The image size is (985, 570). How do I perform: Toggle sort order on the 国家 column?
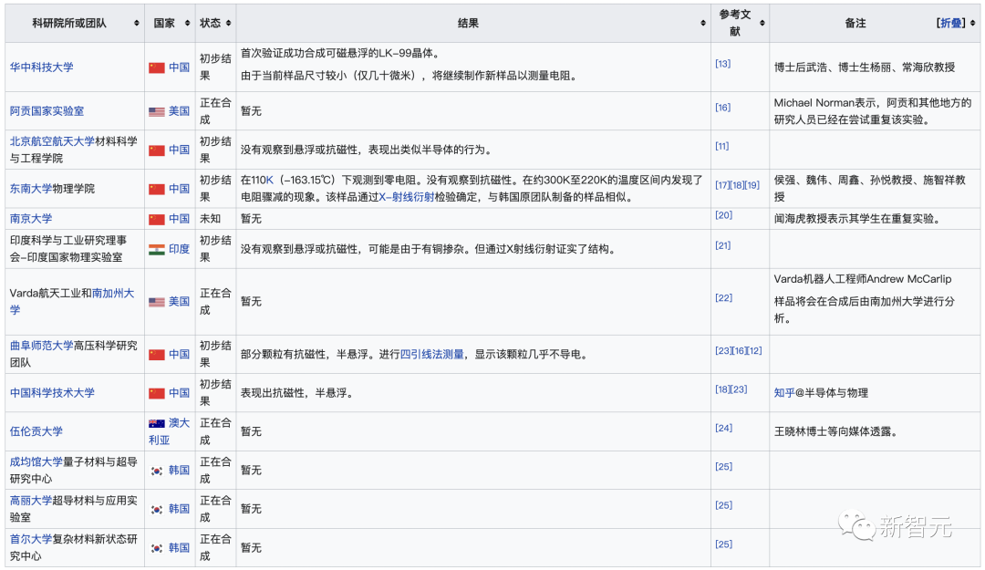point(186,23)
